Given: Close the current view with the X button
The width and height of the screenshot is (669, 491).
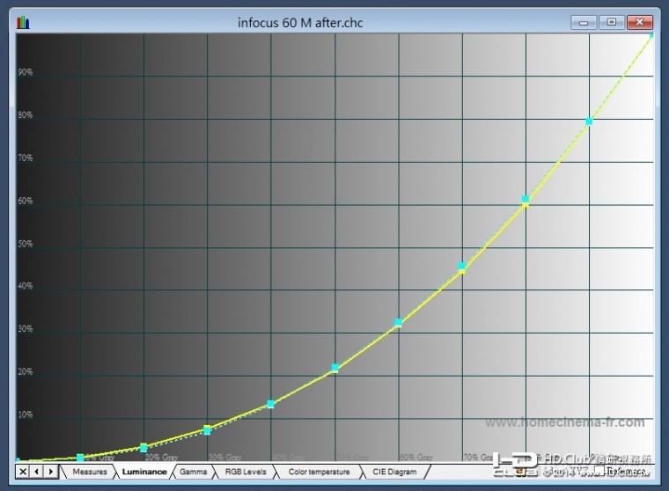Looking at the screenshot, I should coord(23,472).
